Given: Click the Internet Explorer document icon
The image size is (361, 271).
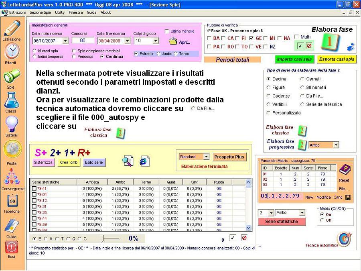Looking at the screenshot, I should tap(144, 161).
